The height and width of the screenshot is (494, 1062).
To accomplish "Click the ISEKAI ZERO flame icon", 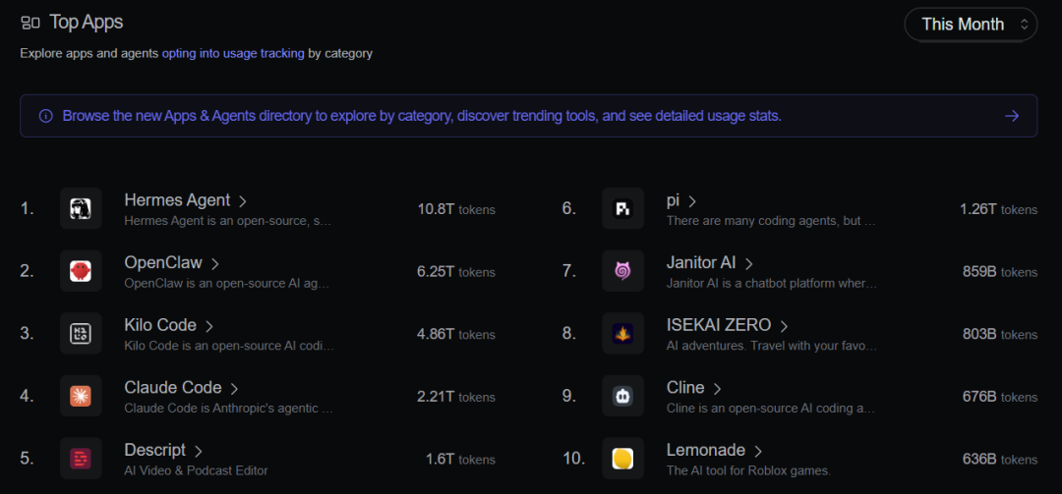I will click(x=622, y=334).
